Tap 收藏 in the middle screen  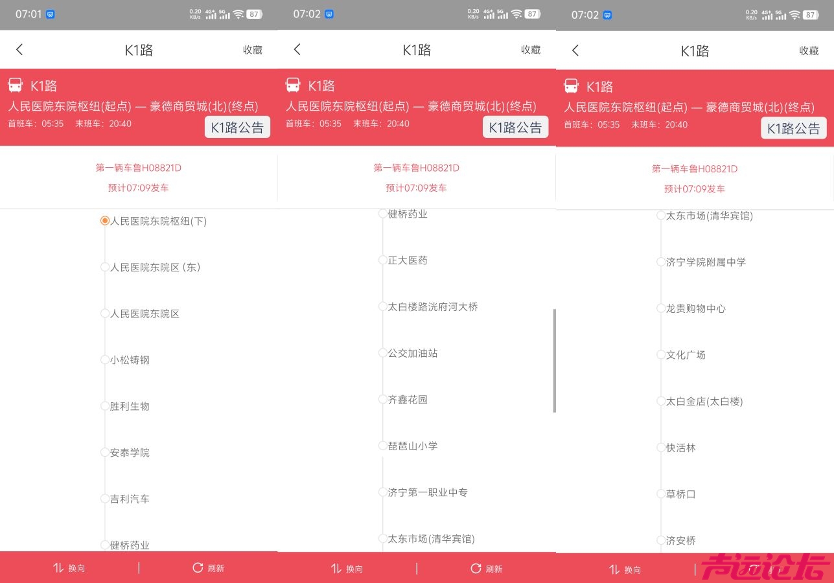click(531, 50)
